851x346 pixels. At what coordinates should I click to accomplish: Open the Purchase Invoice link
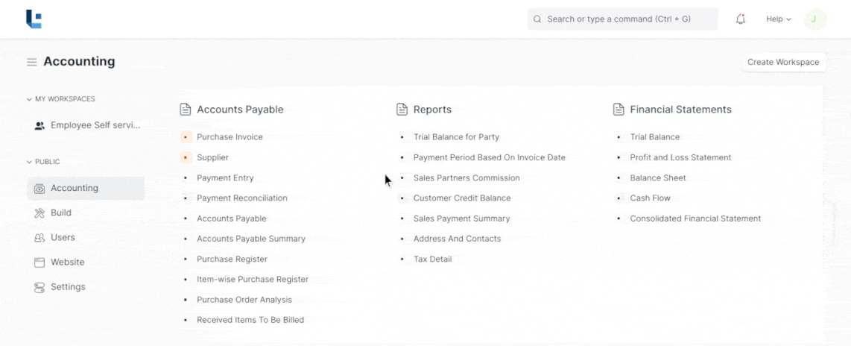(230, 137)
